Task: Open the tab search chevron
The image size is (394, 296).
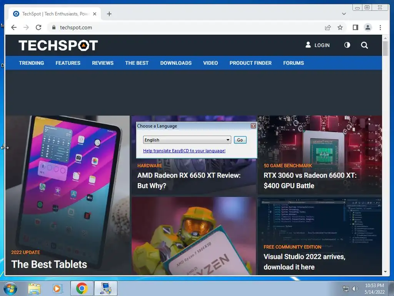Action: [x=344, y=14]
